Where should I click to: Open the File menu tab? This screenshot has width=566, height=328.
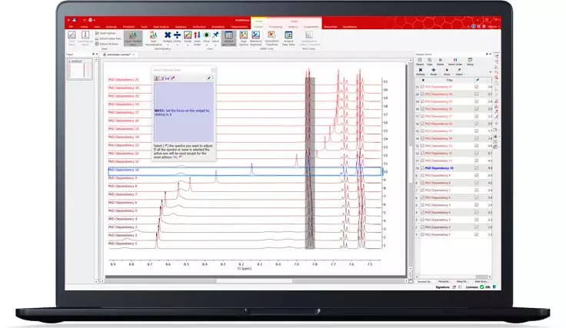pyautogui.click(x=71, y=27)
